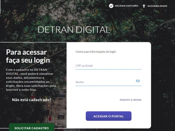The height and width of the screenshot is (131, 175).
Task: Click the Validar Certidão checkmark icon
Action: pyautogui.click(x=111, y=6)
